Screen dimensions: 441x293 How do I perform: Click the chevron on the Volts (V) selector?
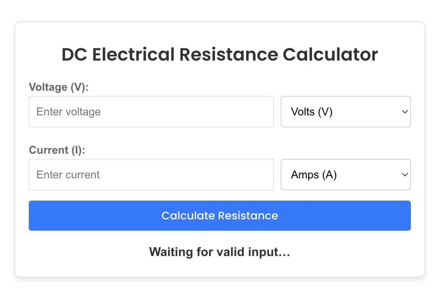pyautogui.click(x=404, y=112)
